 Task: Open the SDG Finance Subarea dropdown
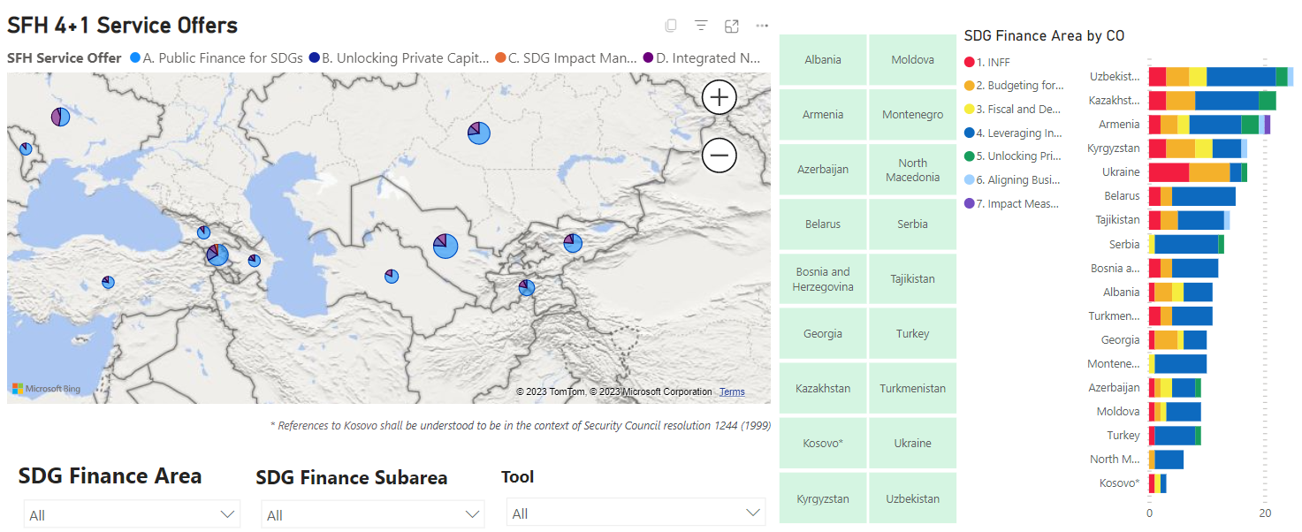click(372, 513)
